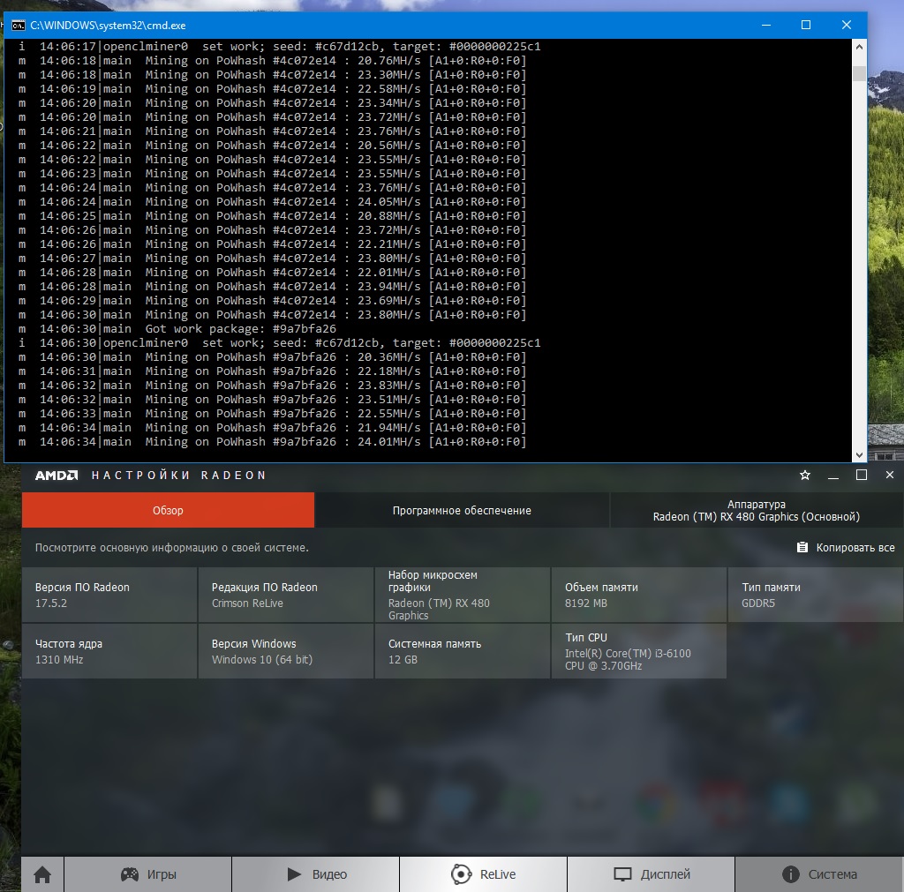Open the Home tab in Radeon Settings
The width and height of the screenshot is (904, 892).
[x=42, y=874]
